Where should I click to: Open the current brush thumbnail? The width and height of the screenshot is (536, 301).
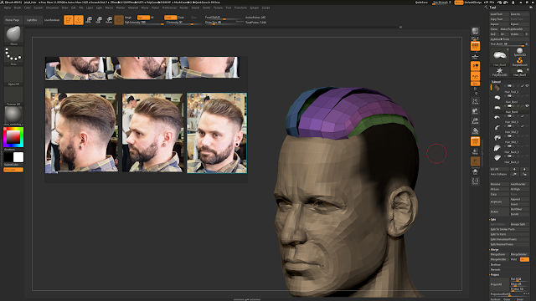point(13,35)
